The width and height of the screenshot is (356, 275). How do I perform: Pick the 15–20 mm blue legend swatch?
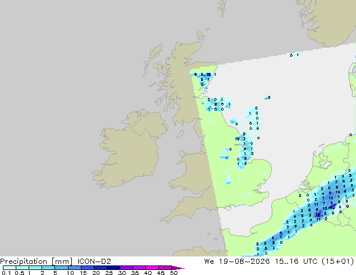coord(88,268)
